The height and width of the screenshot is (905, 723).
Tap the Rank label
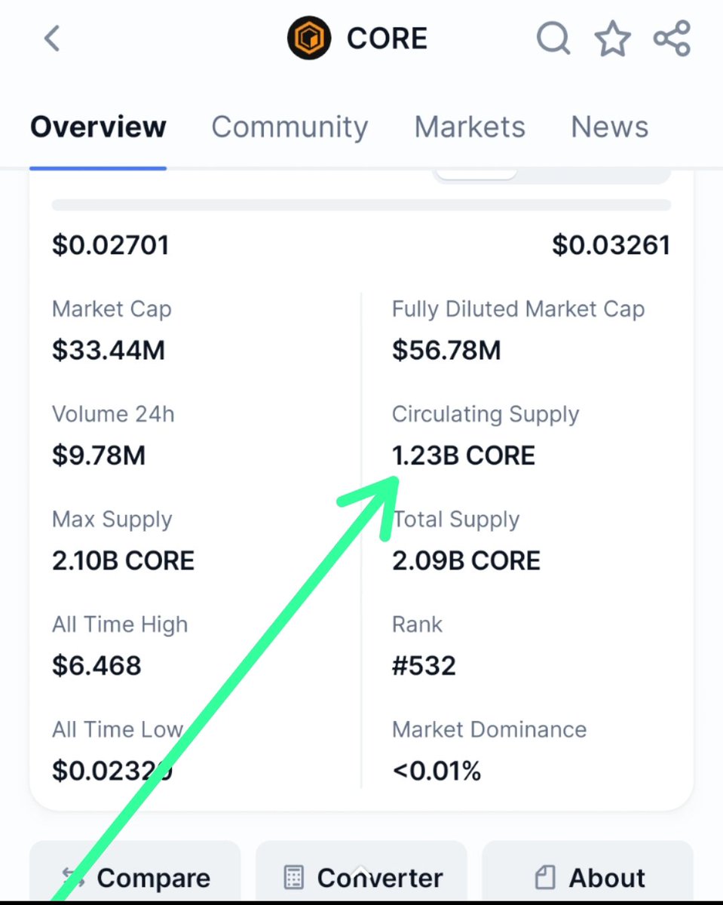click(x=418, y=624)
